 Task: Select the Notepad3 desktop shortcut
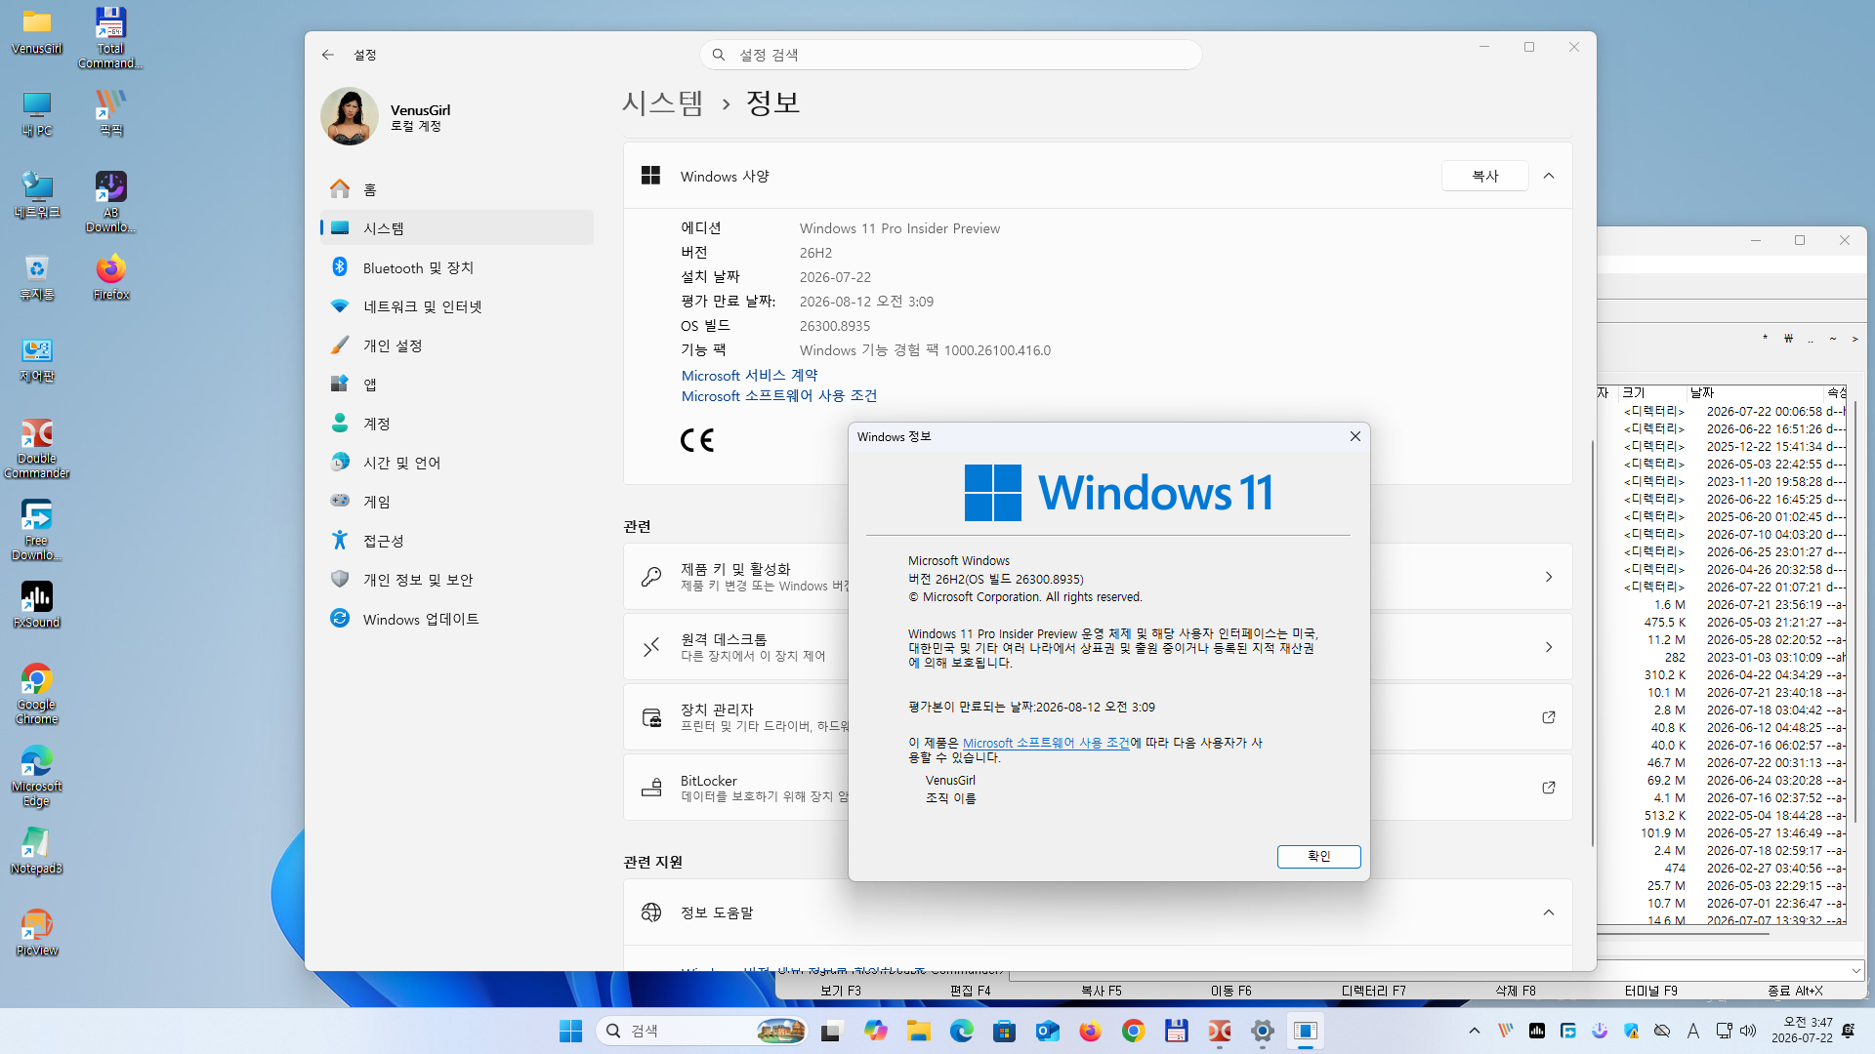tap(37, 851)
